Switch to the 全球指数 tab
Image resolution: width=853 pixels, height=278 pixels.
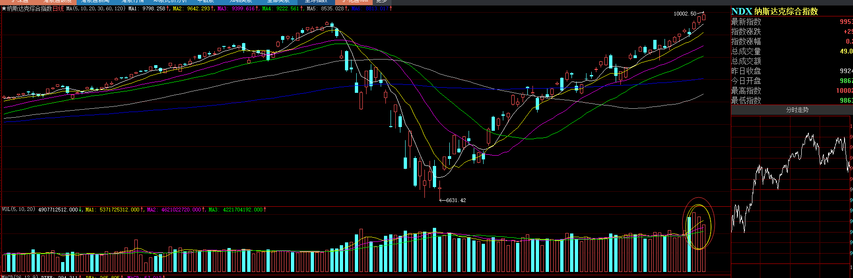pyautogui.click(x=316, y=1)
